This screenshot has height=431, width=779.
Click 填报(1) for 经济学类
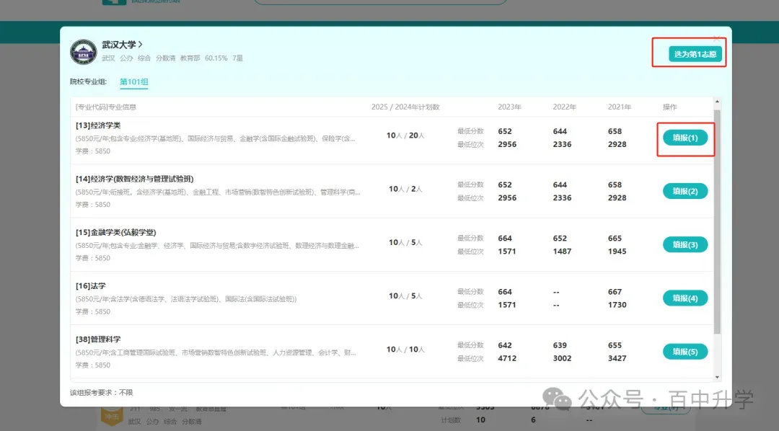tap(685, 138)
